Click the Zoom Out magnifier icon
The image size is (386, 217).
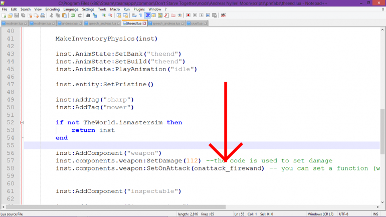pyautogui.click(x=110, y=16)
